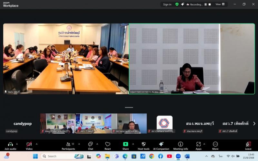Viewport: 258px width, 161px height.
Task: Expand Participants options arrow
Action: point(79,144)
